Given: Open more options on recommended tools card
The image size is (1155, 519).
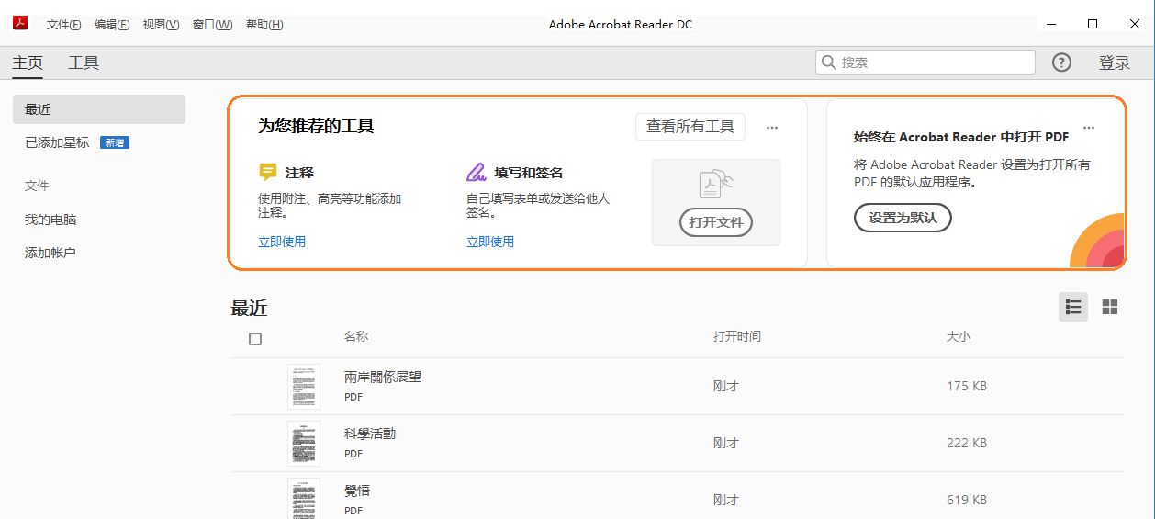Looking at the screenshot, I should (772, 128).
